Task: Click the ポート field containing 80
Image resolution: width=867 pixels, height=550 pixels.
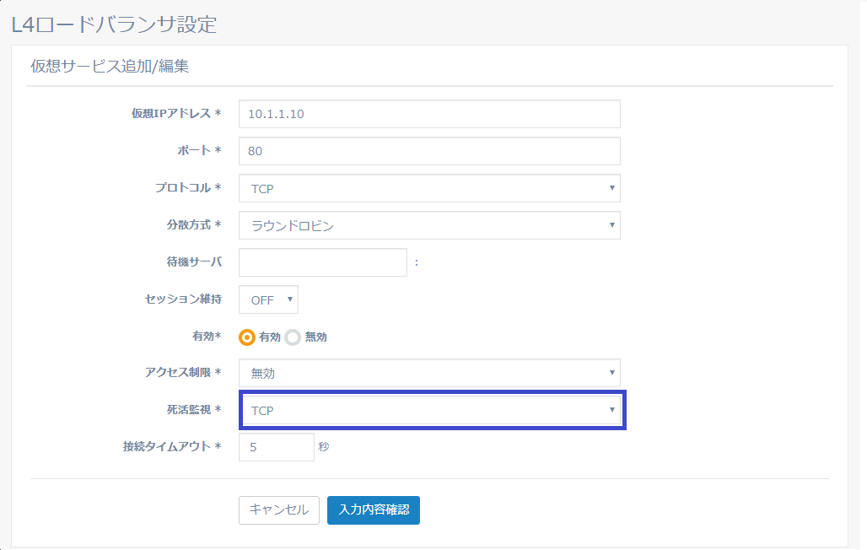Action: [431, 151]
